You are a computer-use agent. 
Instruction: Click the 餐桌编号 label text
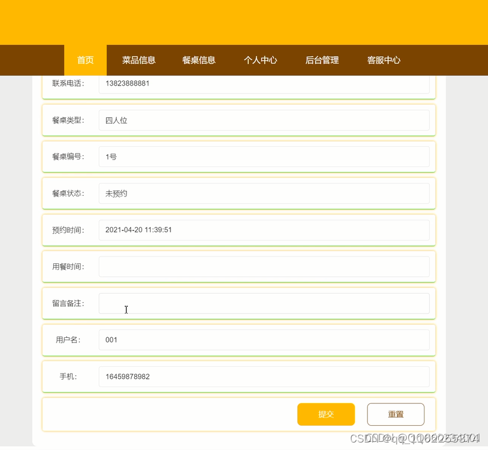68,157
